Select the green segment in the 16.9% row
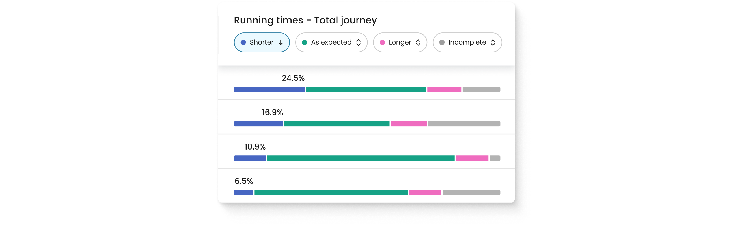733x235 pixels. pos(337,124)
